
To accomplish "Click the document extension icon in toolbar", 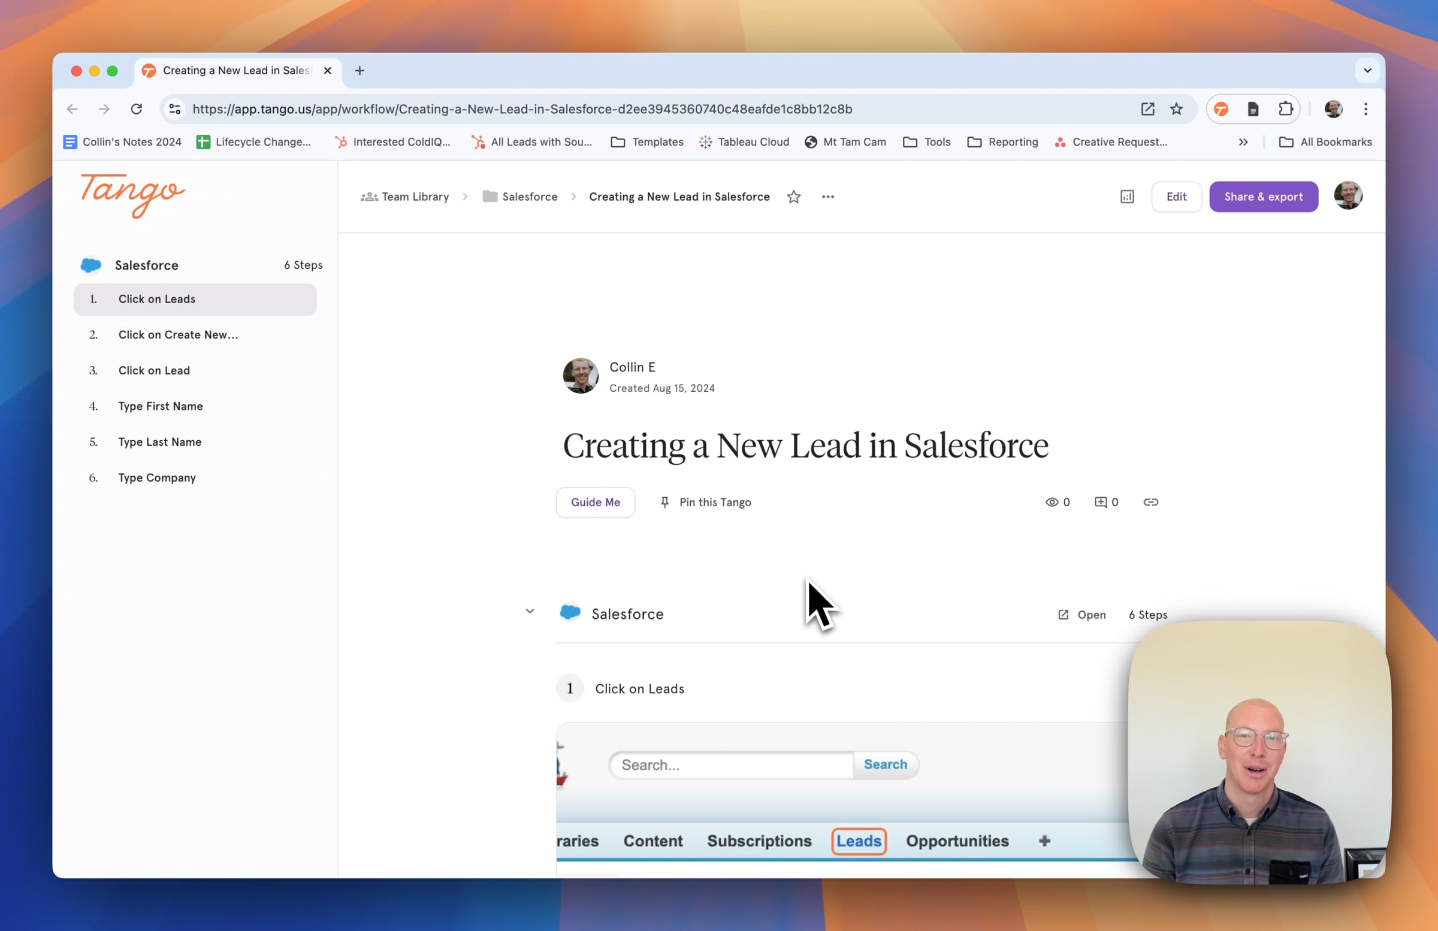I will pyautogui.click(x=1253, y=109).
